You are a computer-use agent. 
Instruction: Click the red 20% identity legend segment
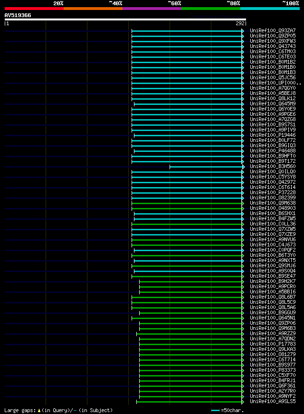[x=34, y=9]
